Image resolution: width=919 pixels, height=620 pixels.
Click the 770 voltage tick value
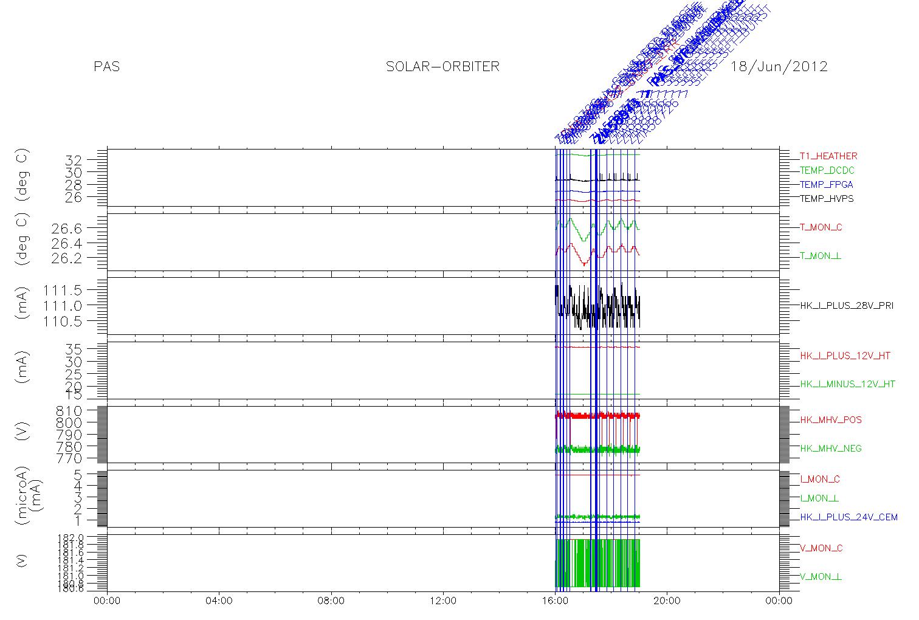(x=69, y=458)
